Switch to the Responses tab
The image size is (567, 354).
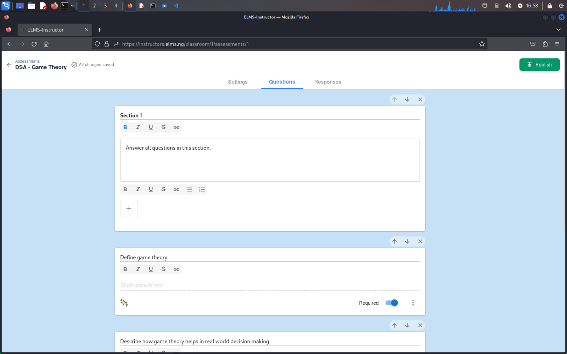click(327, 82)
